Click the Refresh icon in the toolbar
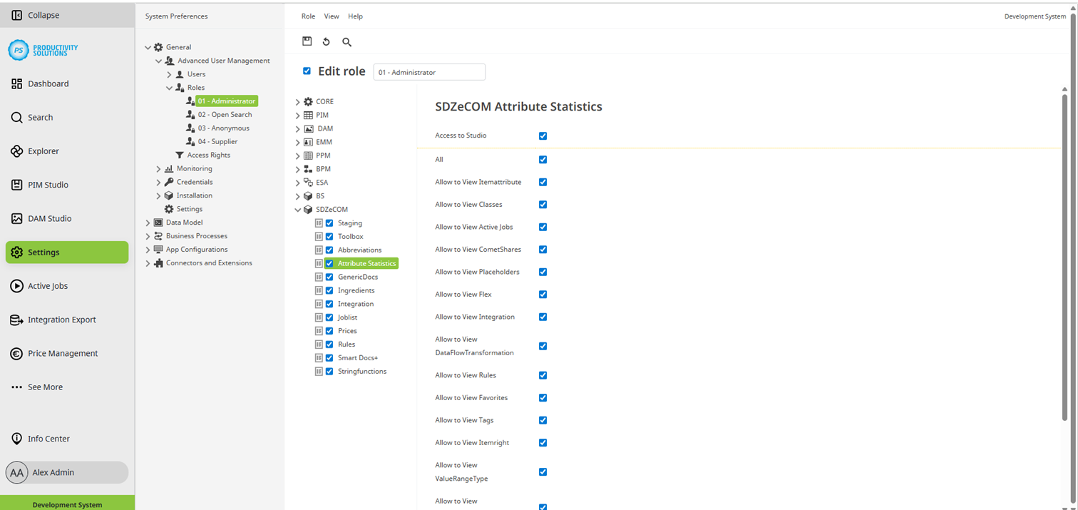1078x510 pixels. coord(327,41)
